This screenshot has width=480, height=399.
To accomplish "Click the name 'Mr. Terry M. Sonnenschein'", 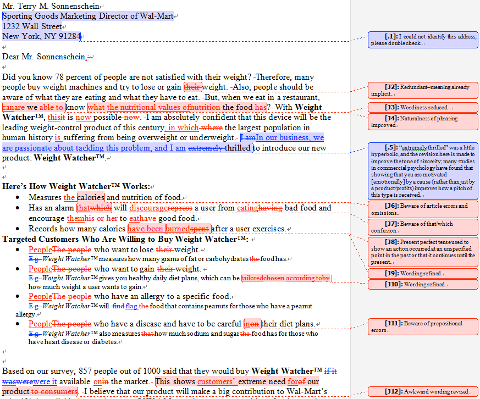I will point(51,6).
